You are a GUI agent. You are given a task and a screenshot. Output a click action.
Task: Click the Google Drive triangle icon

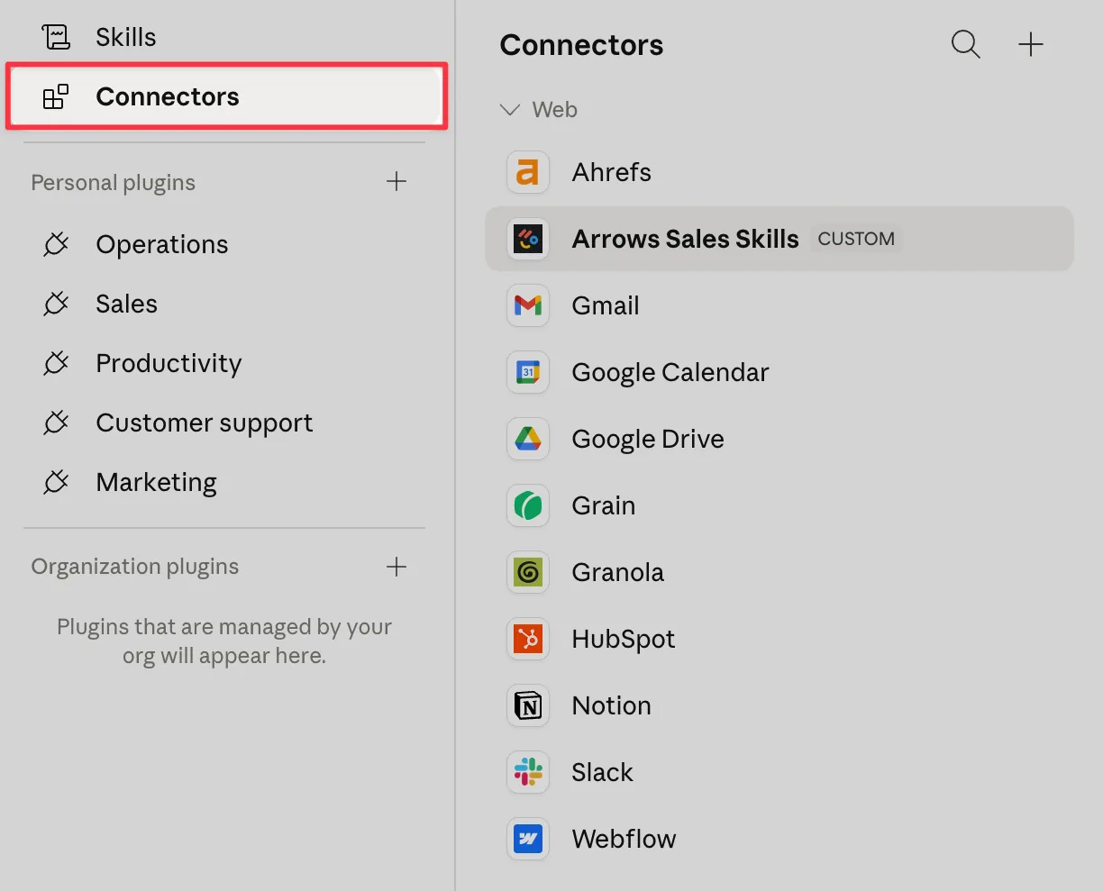point(528,439)
